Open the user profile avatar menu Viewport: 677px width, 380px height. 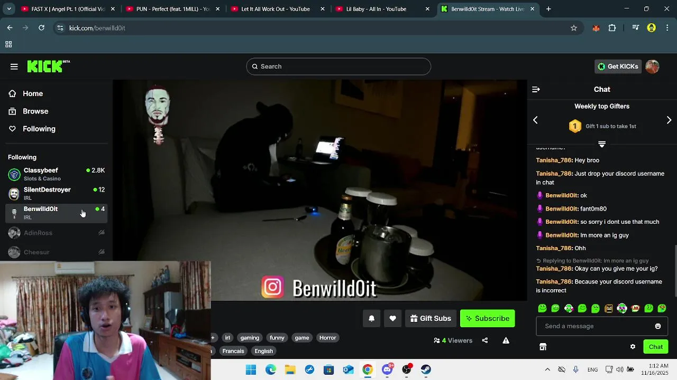pos(652,66)
